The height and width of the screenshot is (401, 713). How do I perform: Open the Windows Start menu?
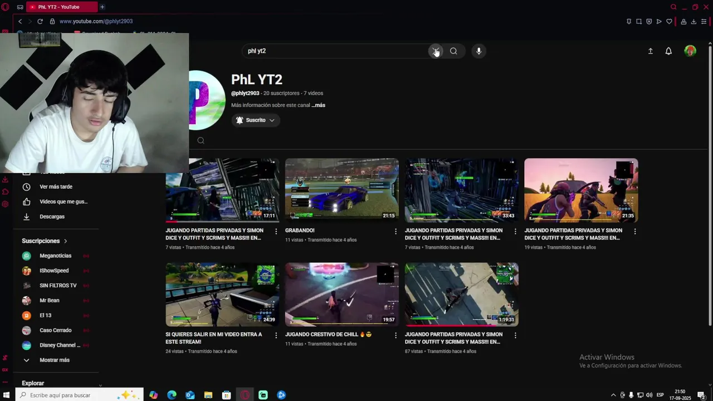[6, 395]
